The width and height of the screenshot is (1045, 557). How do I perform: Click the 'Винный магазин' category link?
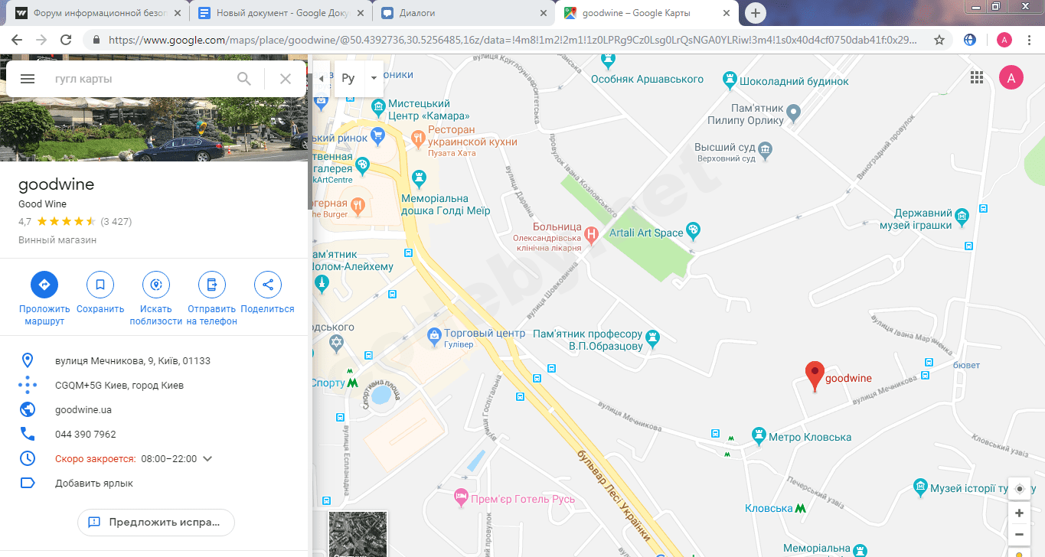point(57,240)
